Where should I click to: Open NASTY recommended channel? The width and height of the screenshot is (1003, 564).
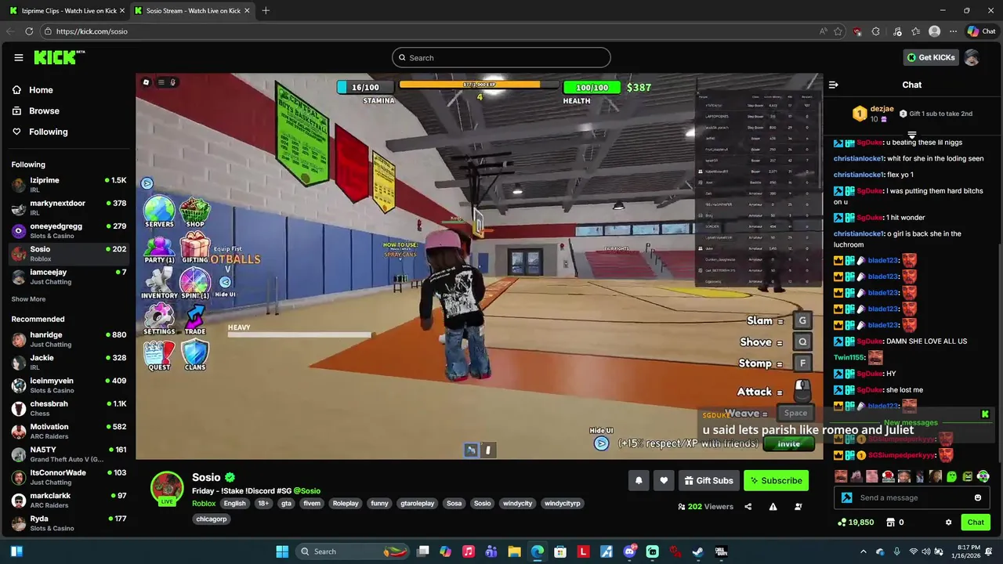pos(68,454)
